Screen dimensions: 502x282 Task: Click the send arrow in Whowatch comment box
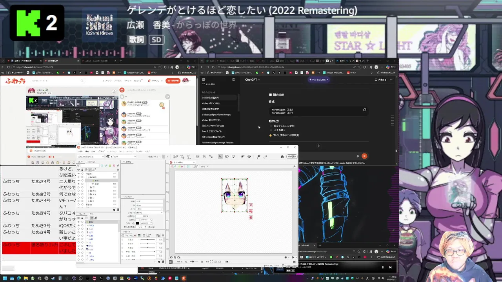coord(167,96)
